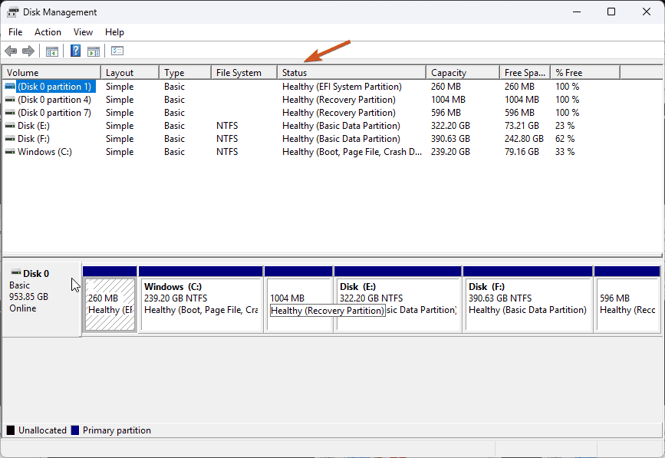The height and width of the screenshot is (458, 665).
Task: Click the Disk 0 drive icon in lower pane
Action: [16, 272]
